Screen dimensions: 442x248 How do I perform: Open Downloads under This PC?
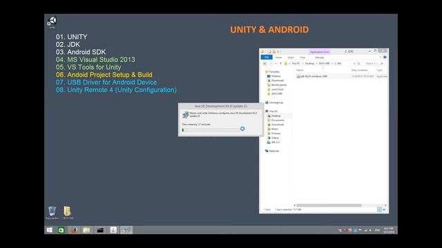tap(276, 125)
